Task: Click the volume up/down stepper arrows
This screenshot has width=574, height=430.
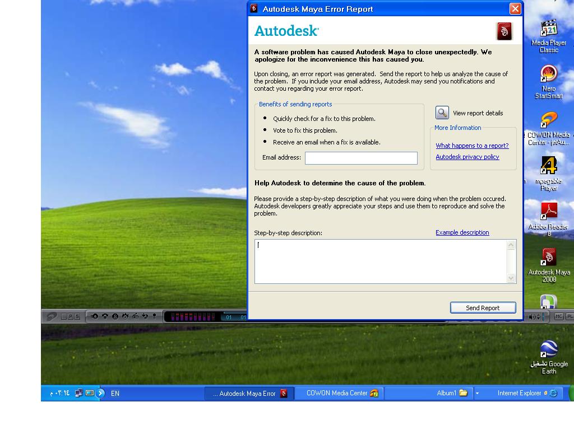Action: coord(539,317)
